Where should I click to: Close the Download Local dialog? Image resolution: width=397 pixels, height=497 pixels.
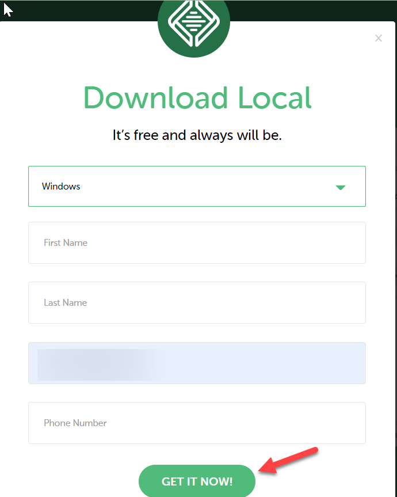pyautogui.click(x=379, y=39)
